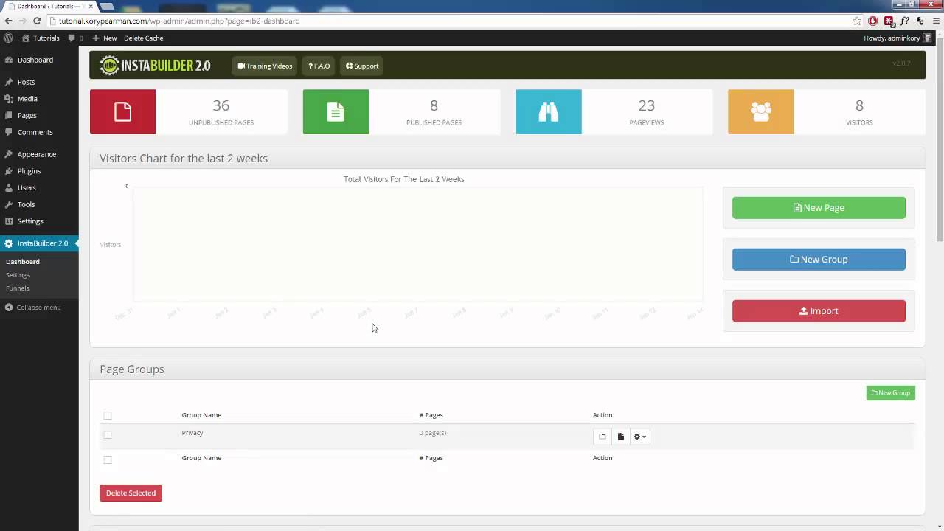Open Training Videos

pos(265,66)
